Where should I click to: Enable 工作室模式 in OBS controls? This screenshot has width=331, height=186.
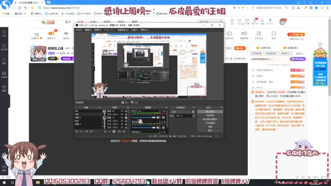click(x=210, y=123)
